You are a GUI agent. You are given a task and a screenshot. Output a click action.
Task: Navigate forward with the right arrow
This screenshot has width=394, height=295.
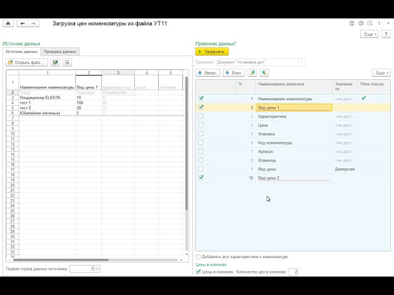click(x=33, y=23)
